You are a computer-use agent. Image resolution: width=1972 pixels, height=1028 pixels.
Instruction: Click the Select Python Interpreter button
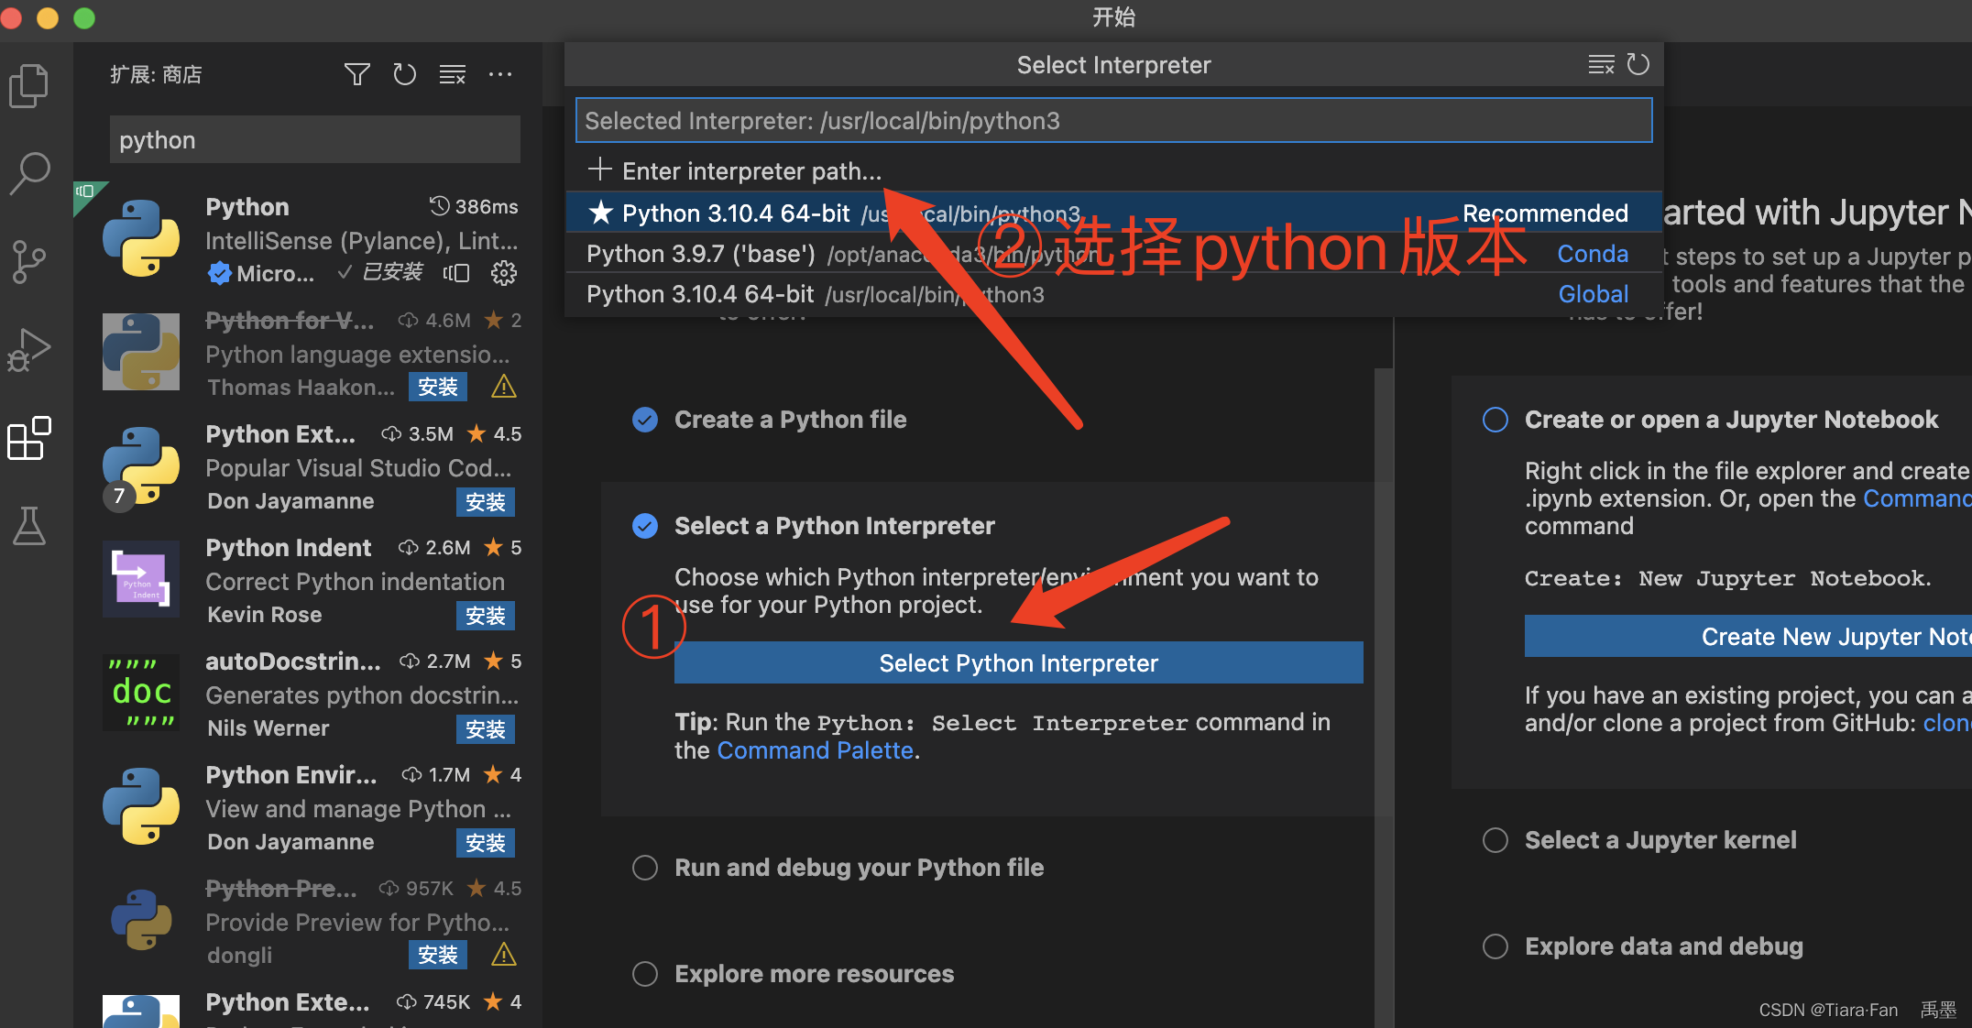(x=1018, y=662)
